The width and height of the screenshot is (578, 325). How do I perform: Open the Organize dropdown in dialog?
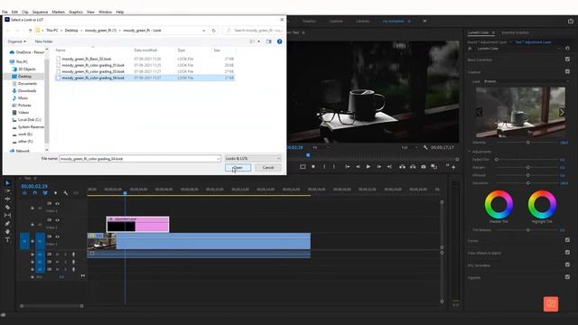tap(17, 42)
